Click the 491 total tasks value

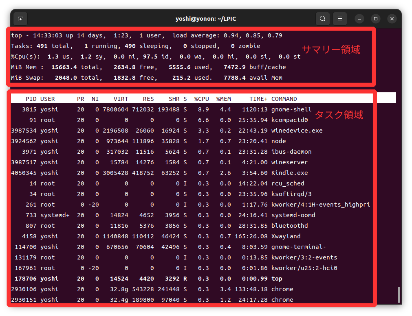(42, 46)
